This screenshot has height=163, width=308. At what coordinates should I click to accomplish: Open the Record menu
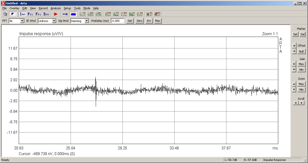(x=43, y=8)
